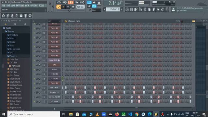Open the channel filter 'All' dropdown

pos(54,21)
